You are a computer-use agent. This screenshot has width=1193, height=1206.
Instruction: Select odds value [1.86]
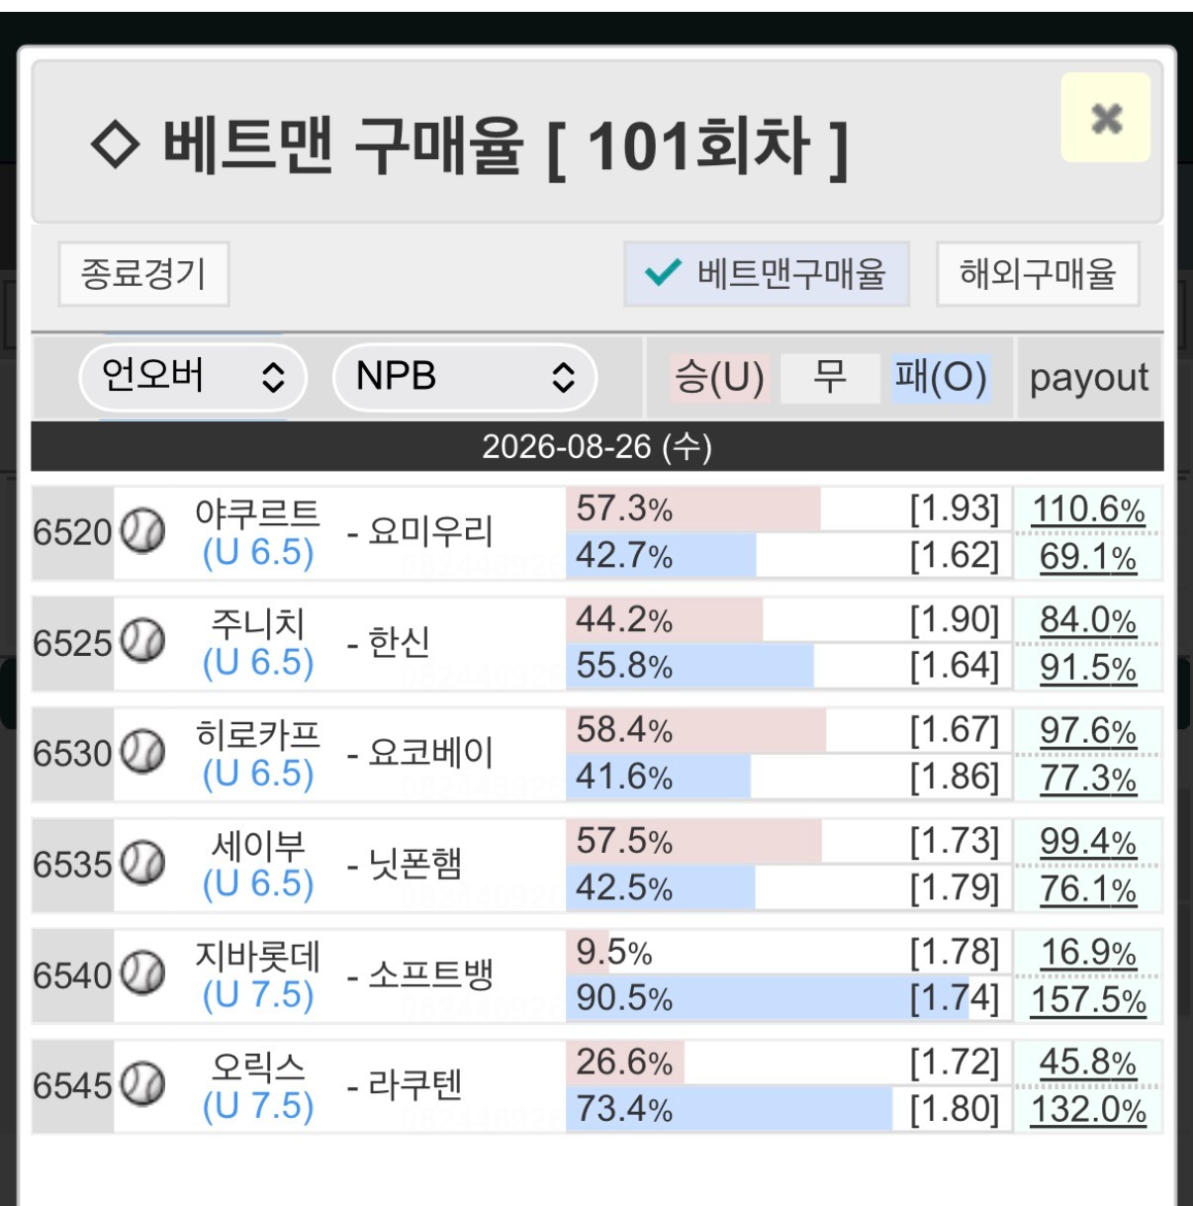955,778
